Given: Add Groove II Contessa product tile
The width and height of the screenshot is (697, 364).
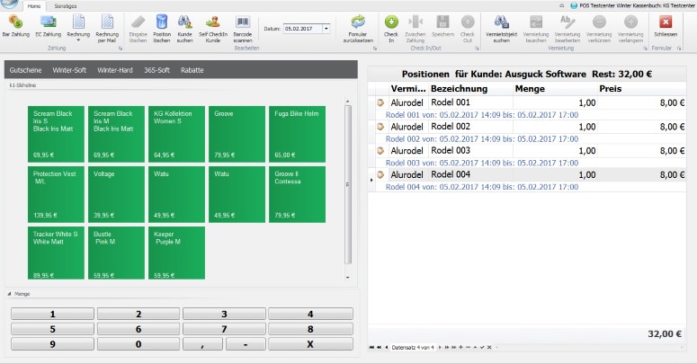Looking at the screenshot, I should point(298,194).
